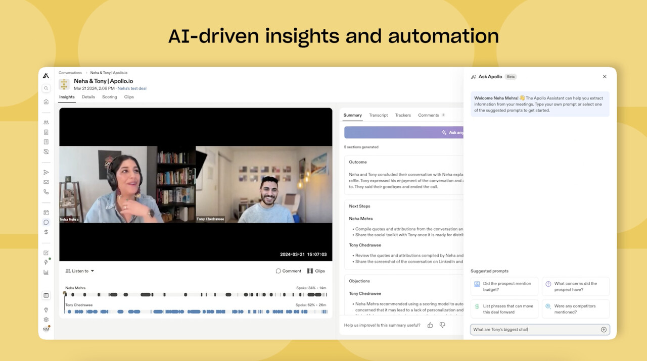Viewport: 647px width, 361px height.
Task: Click the Clips button under the video
Action: [x=316, y=271]
